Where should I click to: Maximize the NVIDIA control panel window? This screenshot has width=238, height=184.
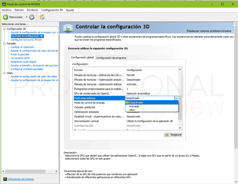coord(222,4)
